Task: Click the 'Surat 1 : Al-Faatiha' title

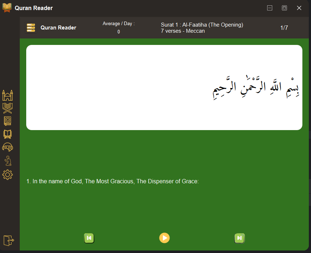Action: (x=202, y=25)
